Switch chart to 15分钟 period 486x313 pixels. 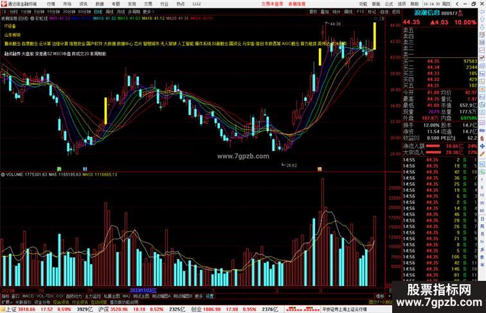click(x=53, y=12)
